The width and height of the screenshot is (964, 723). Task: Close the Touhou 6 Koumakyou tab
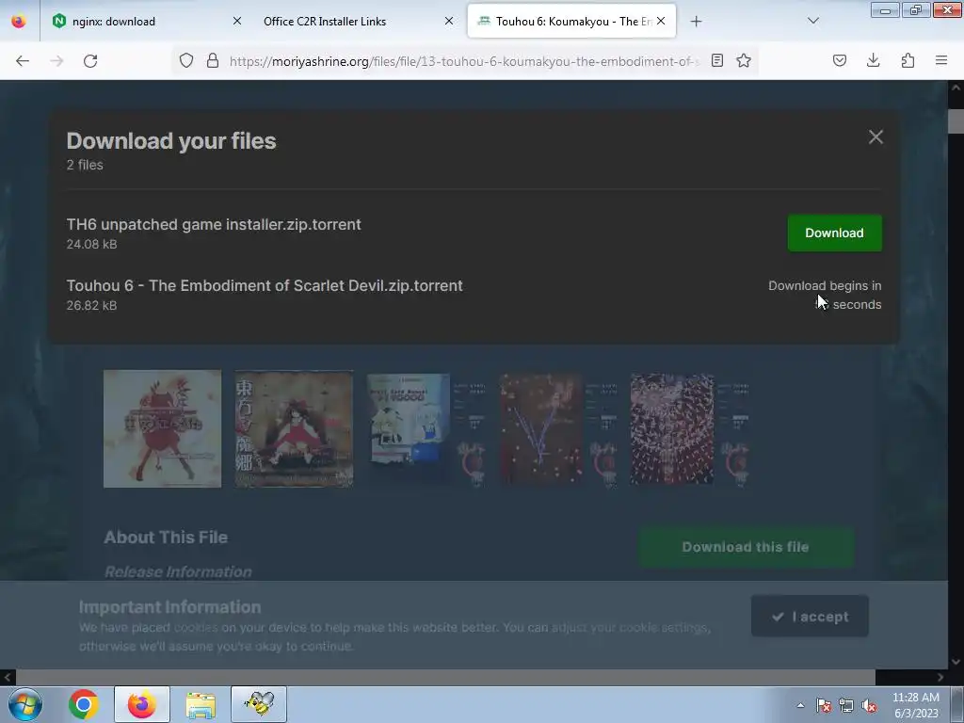661,21
